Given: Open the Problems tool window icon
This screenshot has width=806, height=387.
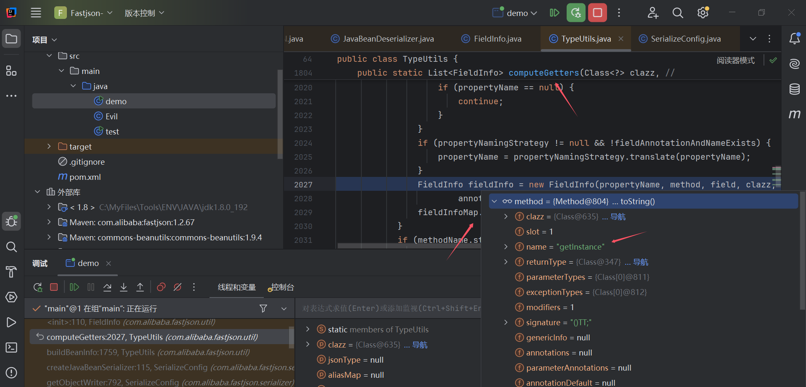Looking at the screenshot, I should (11, 373).
